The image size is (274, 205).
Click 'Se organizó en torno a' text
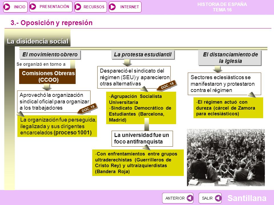(x=41, y=64)
